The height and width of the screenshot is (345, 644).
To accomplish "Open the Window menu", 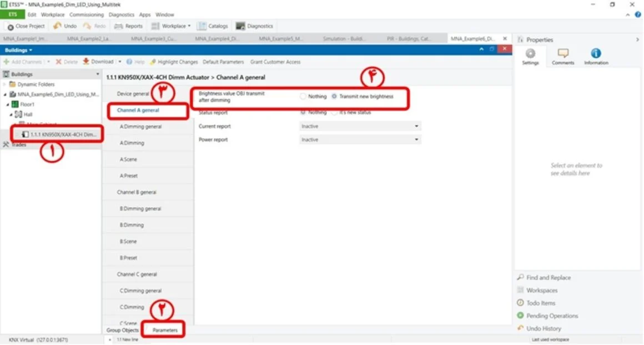I will tap(165, 15).
